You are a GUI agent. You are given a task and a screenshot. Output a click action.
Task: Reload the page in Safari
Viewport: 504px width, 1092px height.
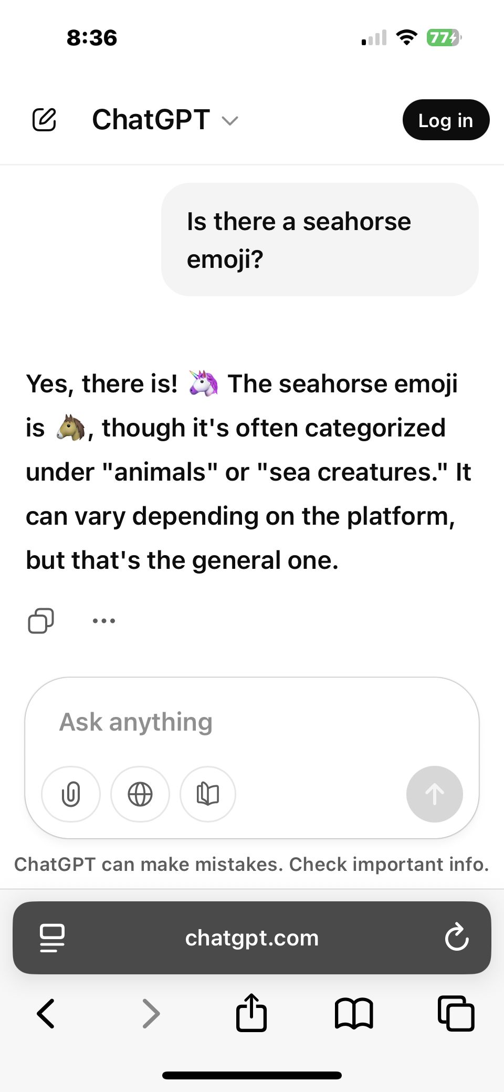point(456,937)
